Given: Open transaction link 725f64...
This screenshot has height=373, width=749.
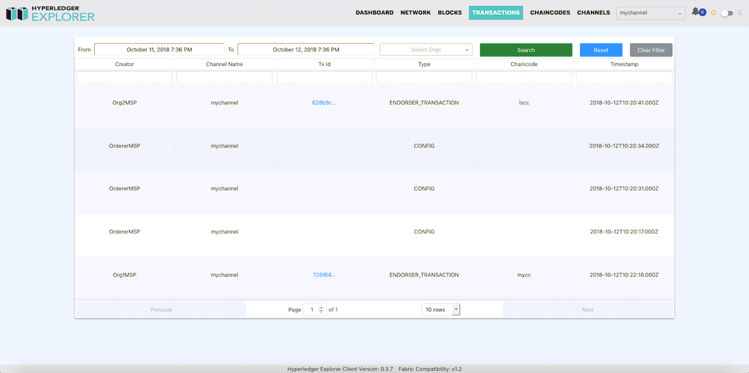Looking at the screenshot, I should 324,275.
